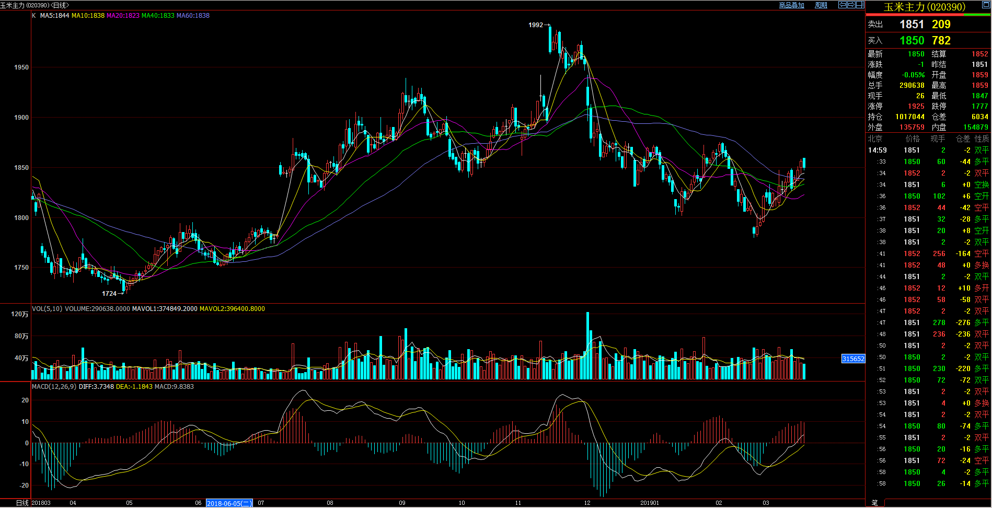Click the 内盘 value 154879
This screenshot has height=508, width=992.
975,128
